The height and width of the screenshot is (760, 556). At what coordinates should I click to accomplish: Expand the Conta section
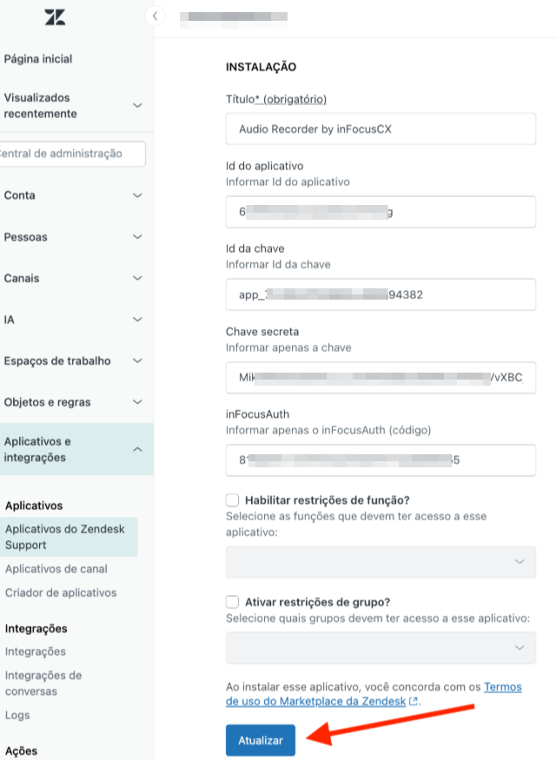(137, 195)
